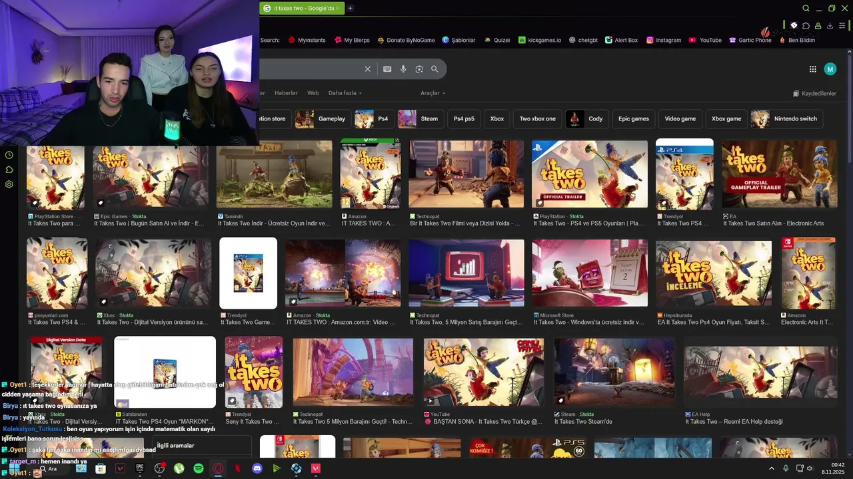Open the Easy Setup sliders icon
Viewport: 853px width, 479px height.
[843, 26]
